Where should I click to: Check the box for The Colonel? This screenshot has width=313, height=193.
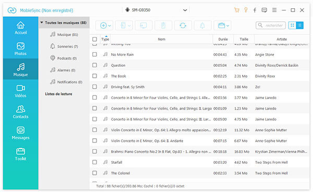click(94, 173)
